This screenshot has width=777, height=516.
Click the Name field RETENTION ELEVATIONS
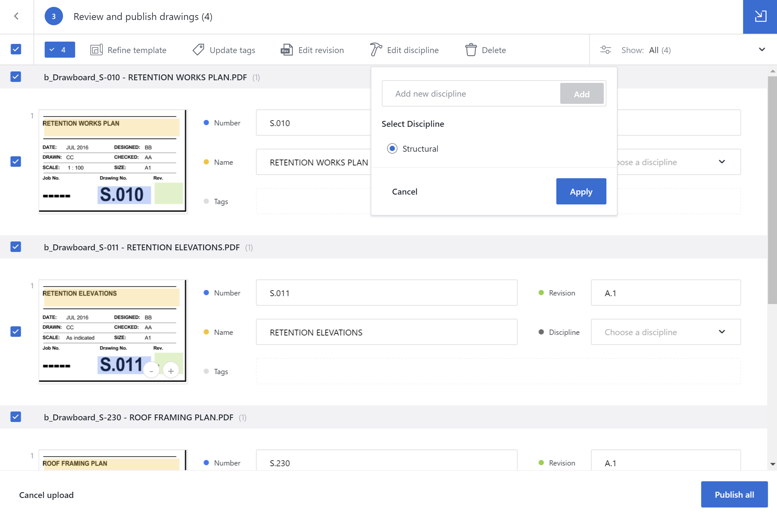pyautogui.click(x=386, y=332)
